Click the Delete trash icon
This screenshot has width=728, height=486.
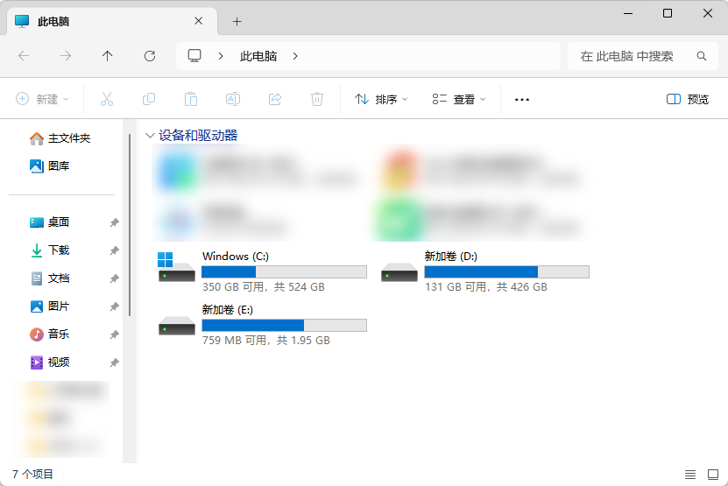[x=317, y=99]
